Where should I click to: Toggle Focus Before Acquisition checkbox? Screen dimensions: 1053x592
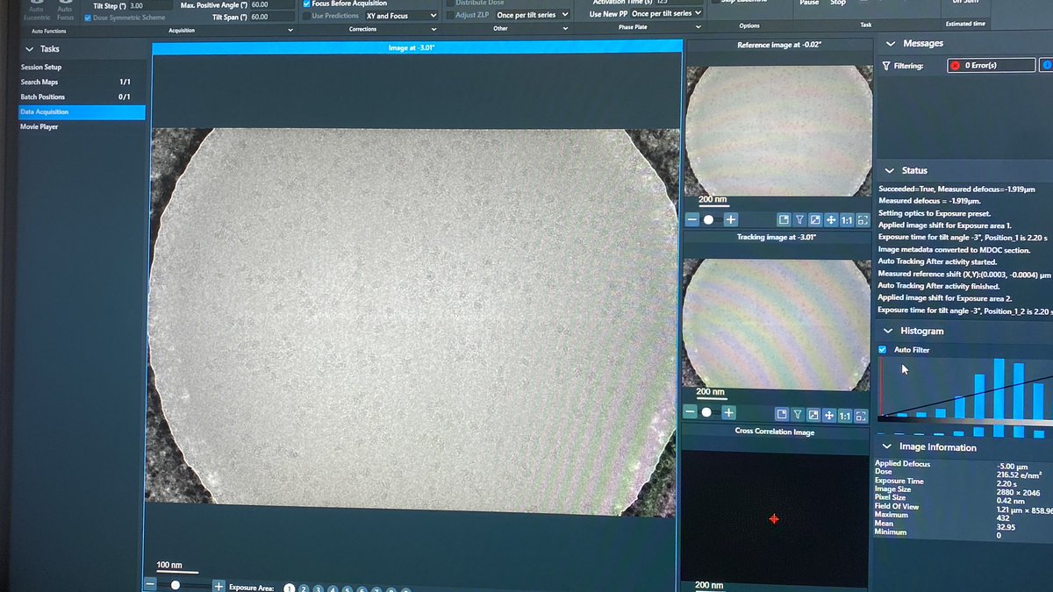pos(306,4)
